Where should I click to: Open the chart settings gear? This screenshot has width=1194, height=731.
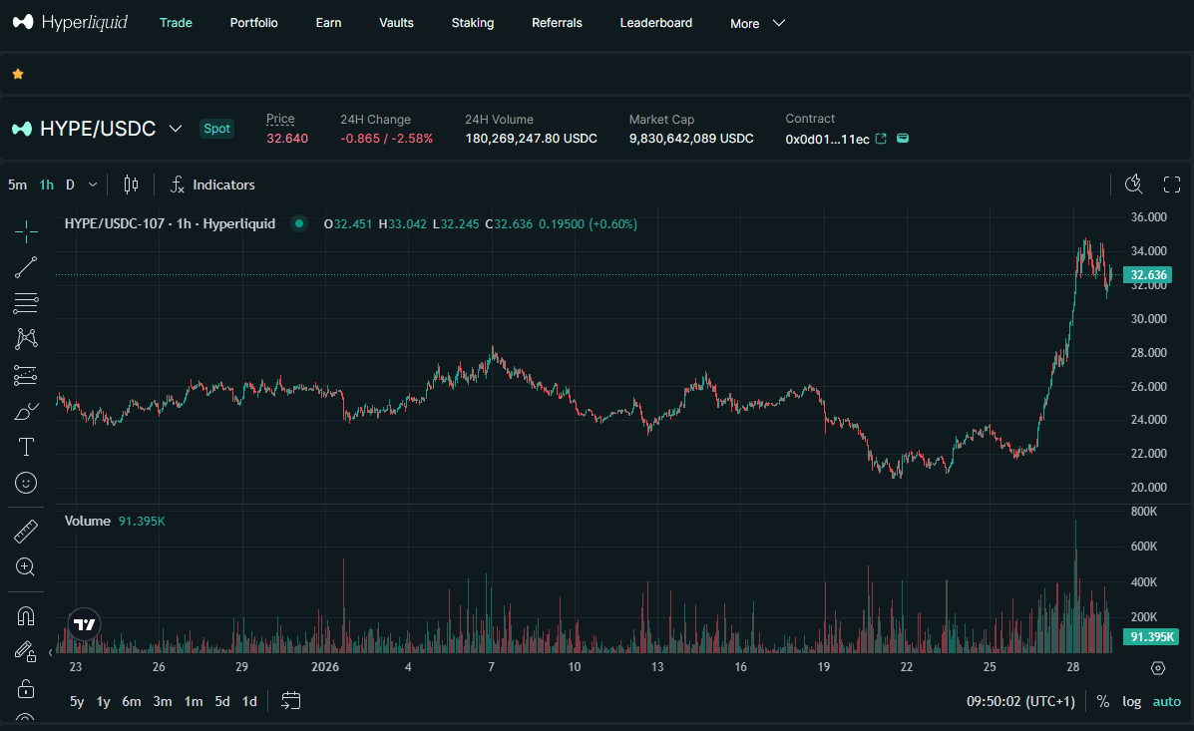[x=1158, y=668]
